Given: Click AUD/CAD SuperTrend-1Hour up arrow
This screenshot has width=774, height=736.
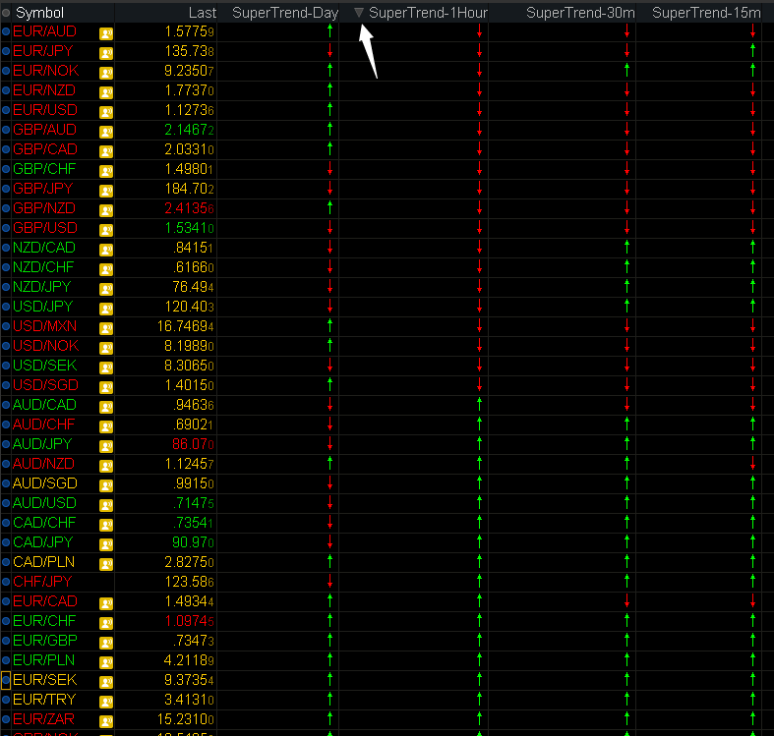Looking at the screenshot, I should (479, 405).
